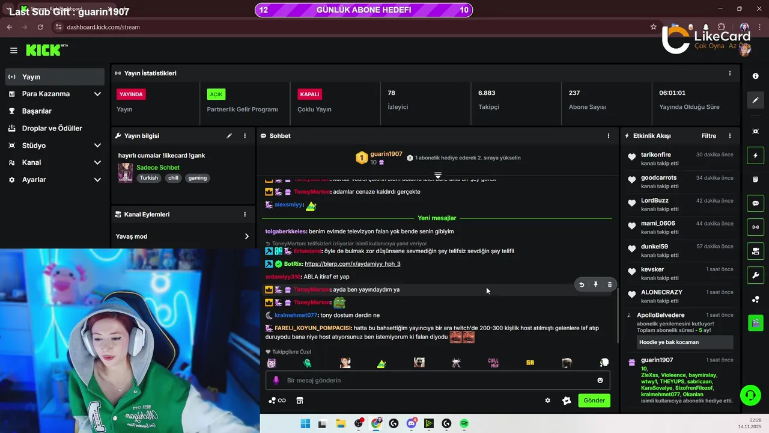Open Yavaş mod settings arrow
The width and height of the screenshot is (769, 433).
[246, 236]
